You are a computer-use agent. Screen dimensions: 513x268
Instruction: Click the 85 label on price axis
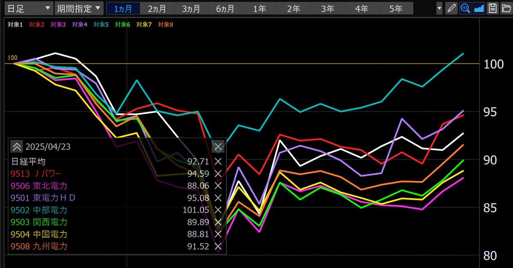point(490,208)
